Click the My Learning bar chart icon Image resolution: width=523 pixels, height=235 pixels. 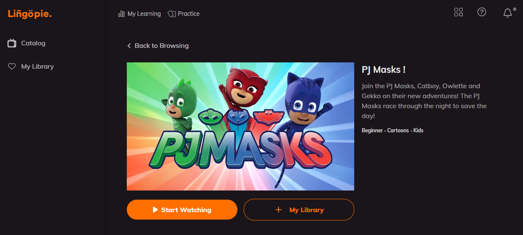(x=121, y=14)
